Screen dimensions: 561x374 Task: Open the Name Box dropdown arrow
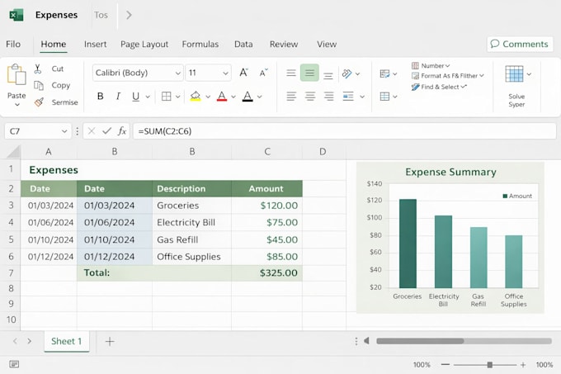point(64,131)
